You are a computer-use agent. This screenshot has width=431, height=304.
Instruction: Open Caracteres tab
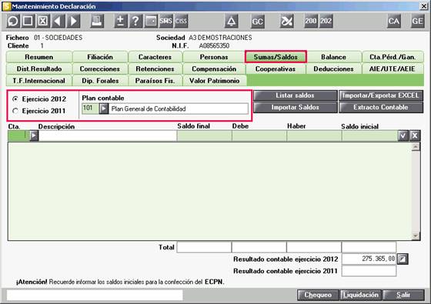pyautogui.click(x=155, y=57)
